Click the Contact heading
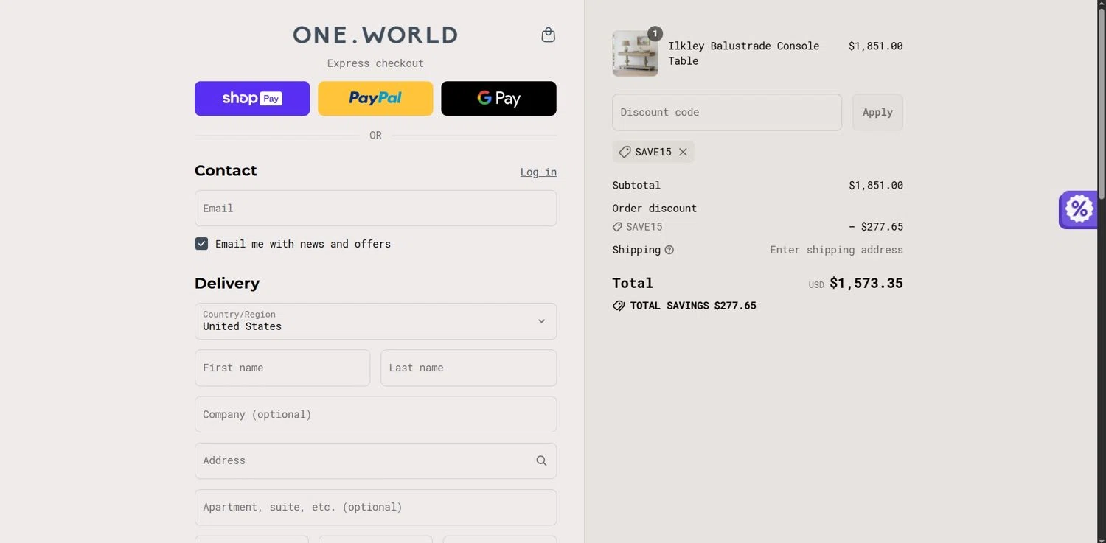The width and height of the screenshot is (1106, 543). tap(226, 170)
